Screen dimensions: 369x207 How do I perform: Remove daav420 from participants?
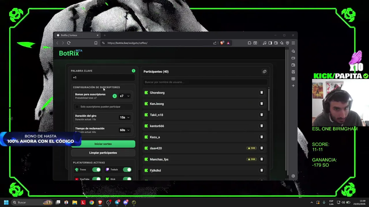[x=261, y=148]
